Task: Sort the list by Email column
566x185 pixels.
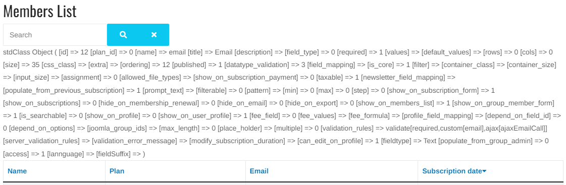Action: [x=259, y=171]
